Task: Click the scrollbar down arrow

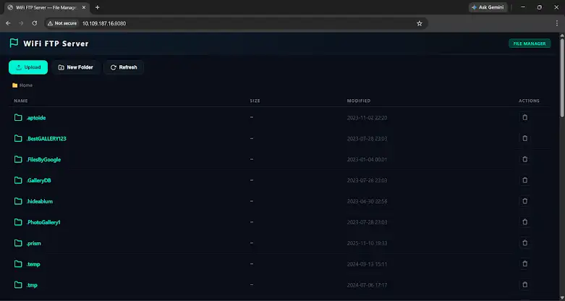Action: click(562, 298)
